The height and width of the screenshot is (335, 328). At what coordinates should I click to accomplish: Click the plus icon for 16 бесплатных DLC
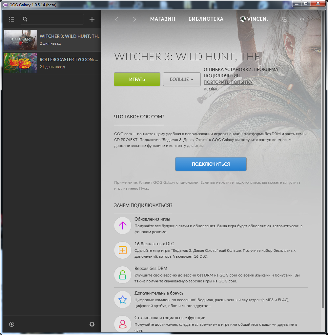(123, 250)
